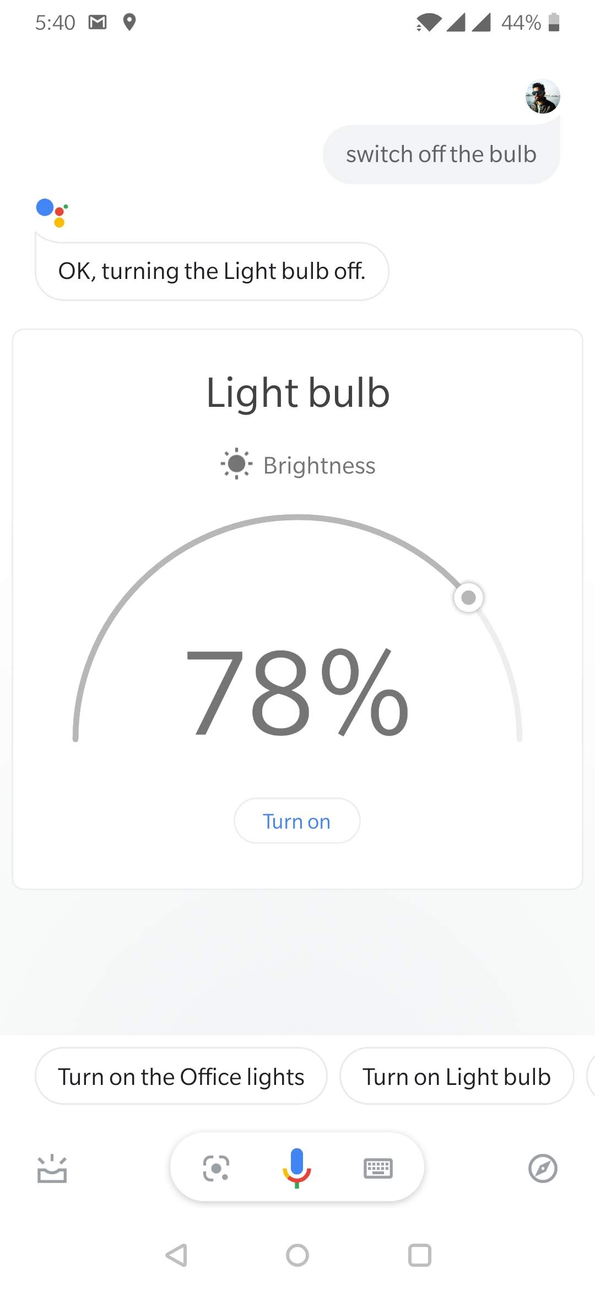Tap the brightness sun icon
595x1290 pixels.
[x=236, y=464]
